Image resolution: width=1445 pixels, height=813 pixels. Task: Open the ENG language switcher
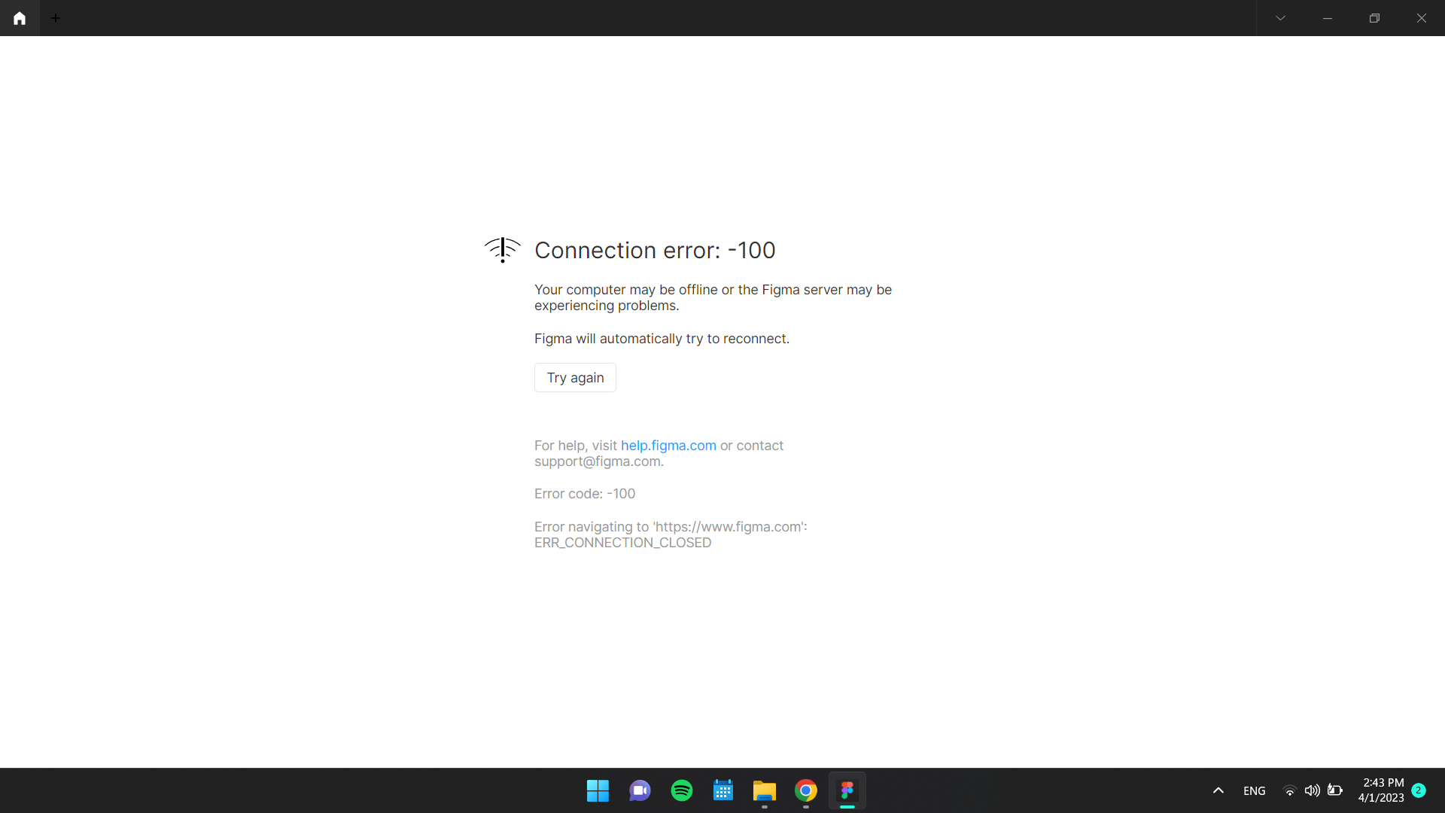[x=1255, y=790]
